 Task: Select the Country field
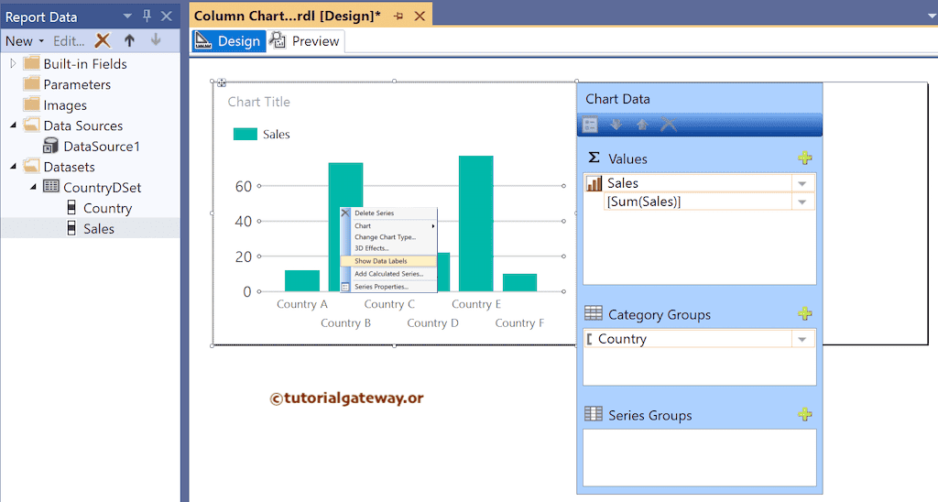tap(108, 208)
